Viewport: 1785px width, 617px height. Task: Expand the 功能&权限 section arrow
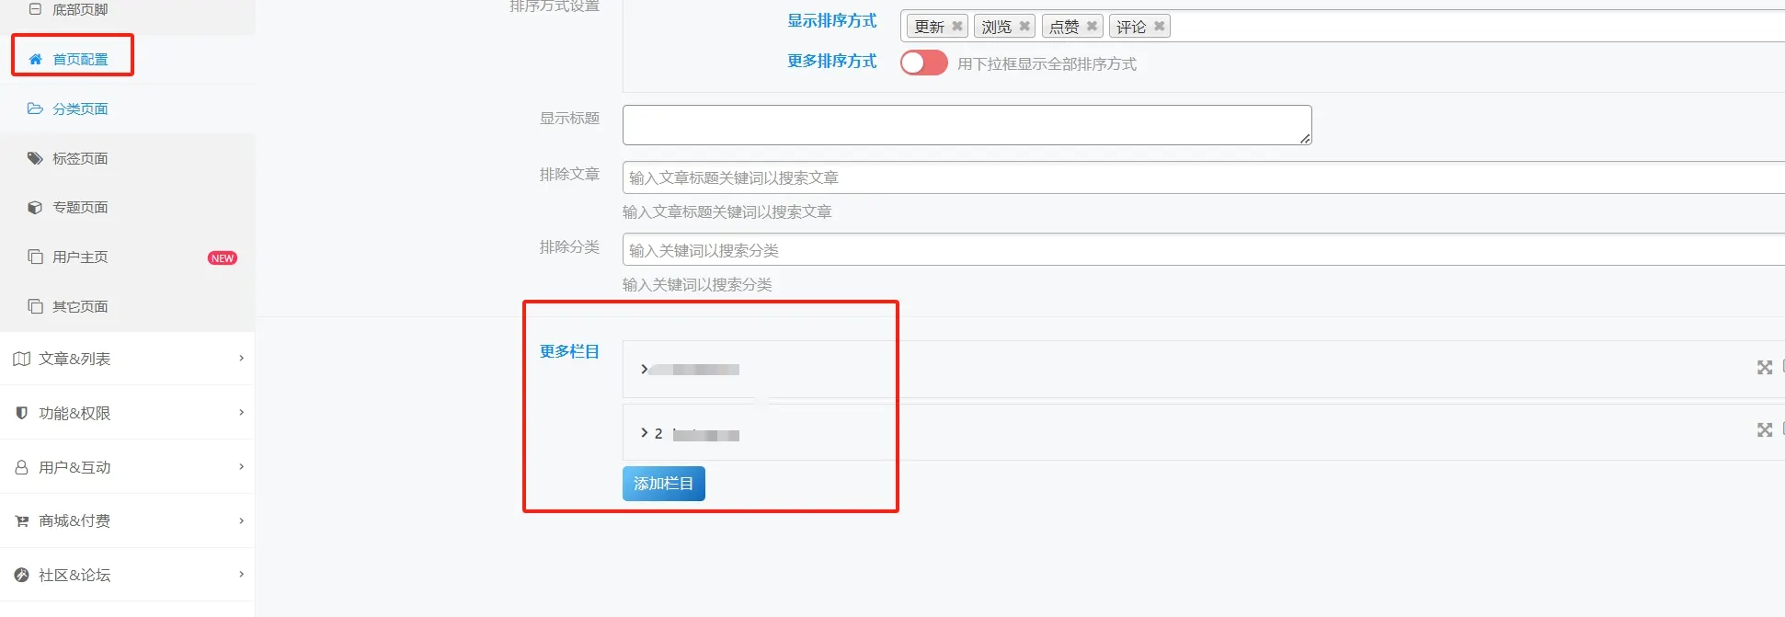241,413
